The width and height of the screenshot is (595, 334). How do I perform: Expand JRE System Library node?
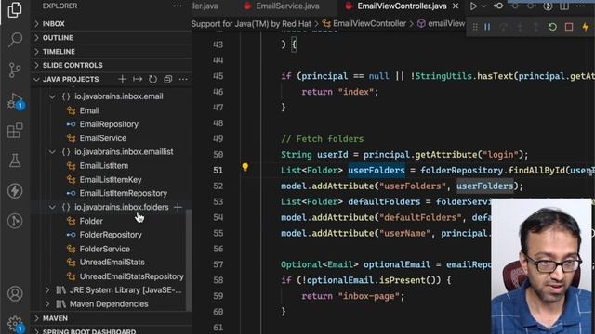pos(47,290)
